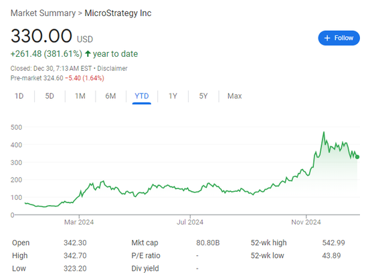Click the green upward arrow icon
The width and height of the screenshot is (368, 278).
click(x=88, y=53)
